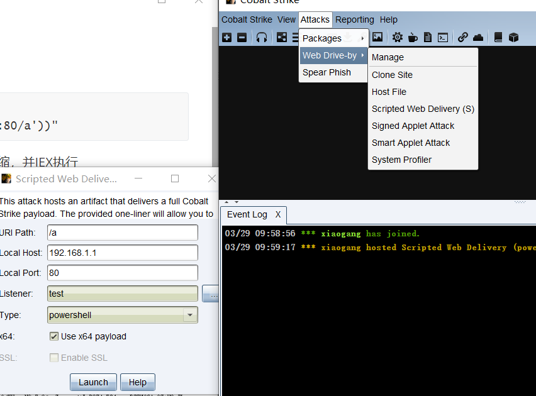Click the Local Port field showing 80
The width and height of the screenshot is (536, 396).
pos(123,273)
